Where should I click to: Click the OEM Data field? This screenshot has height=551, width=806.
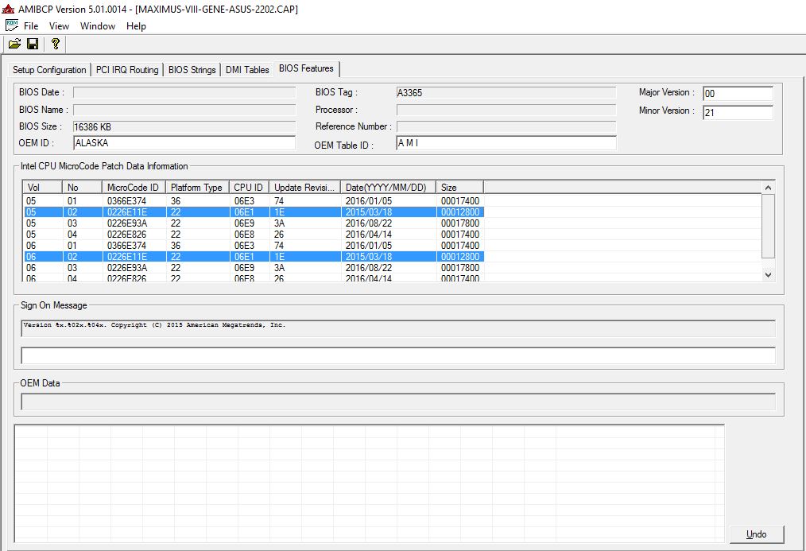[398, 402]
